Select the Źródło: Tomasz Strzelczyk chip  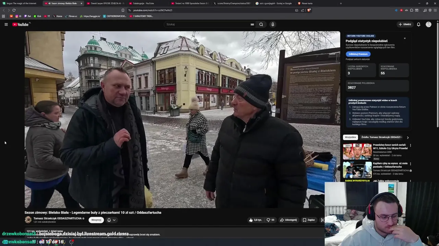(381, 137)
